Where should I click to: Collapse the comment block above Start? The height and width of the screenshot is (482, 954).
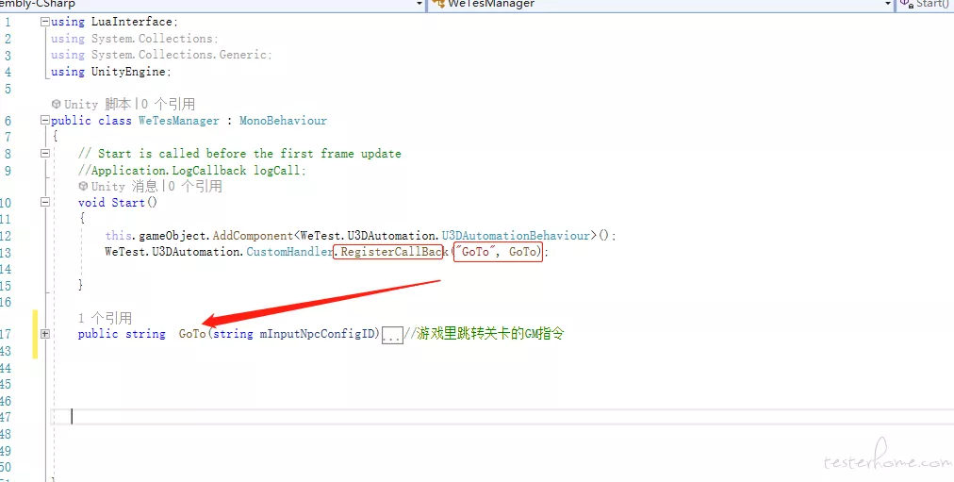44,154
